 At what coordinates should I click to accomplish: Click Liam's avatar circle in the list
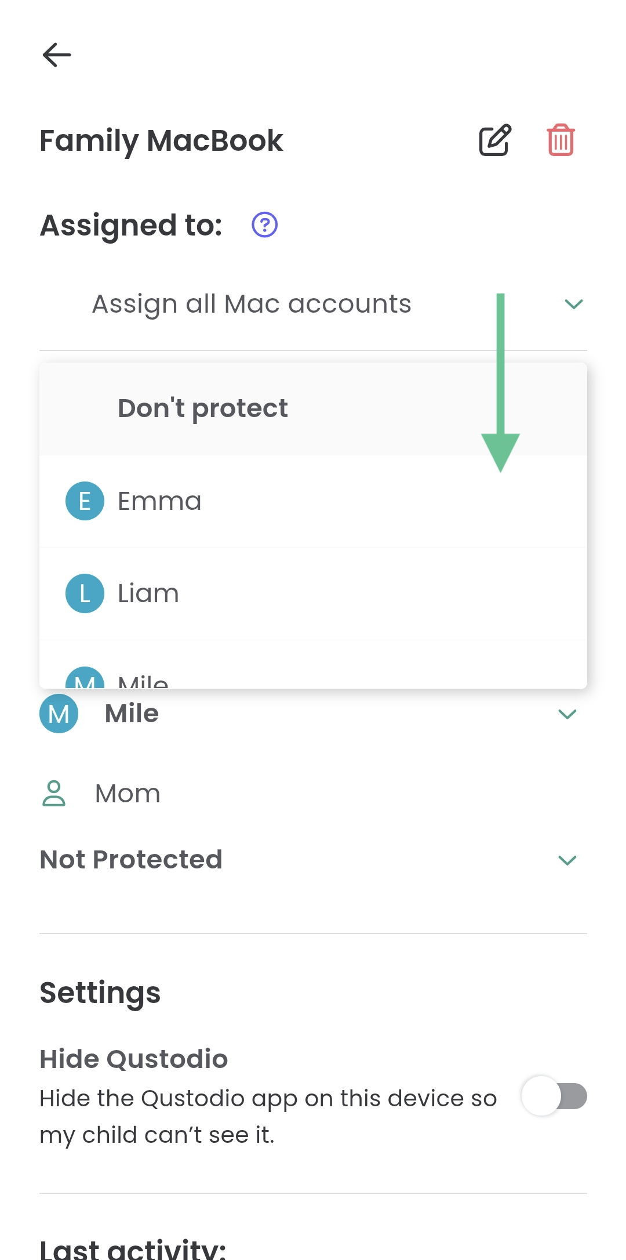[x=85, y=593]
